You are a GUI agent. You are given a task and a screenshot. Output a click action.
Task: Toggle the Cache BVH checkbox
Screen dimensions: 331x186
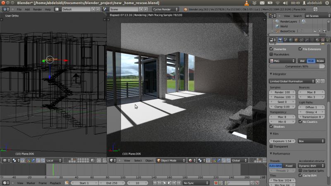click(x=300, y=175)
